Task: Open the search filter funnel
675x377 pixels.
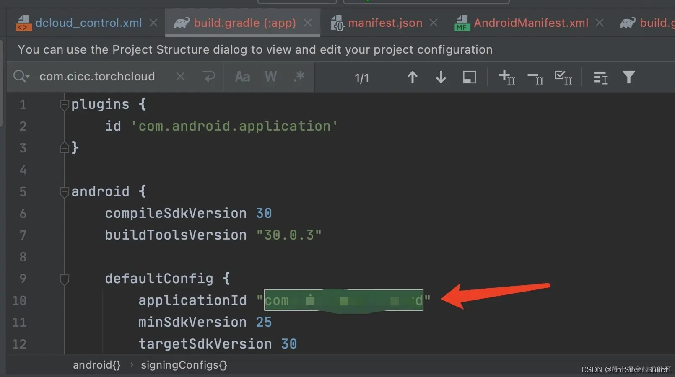Action: (628, 77)
